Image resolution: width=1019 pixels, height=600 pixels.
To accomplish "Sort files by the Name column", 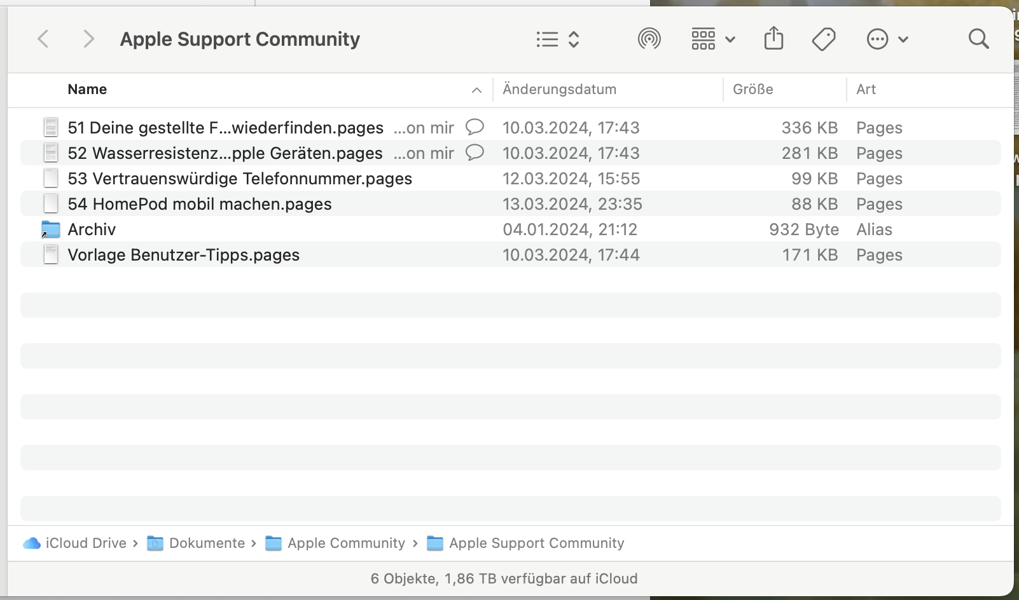I will coord(87,90).
